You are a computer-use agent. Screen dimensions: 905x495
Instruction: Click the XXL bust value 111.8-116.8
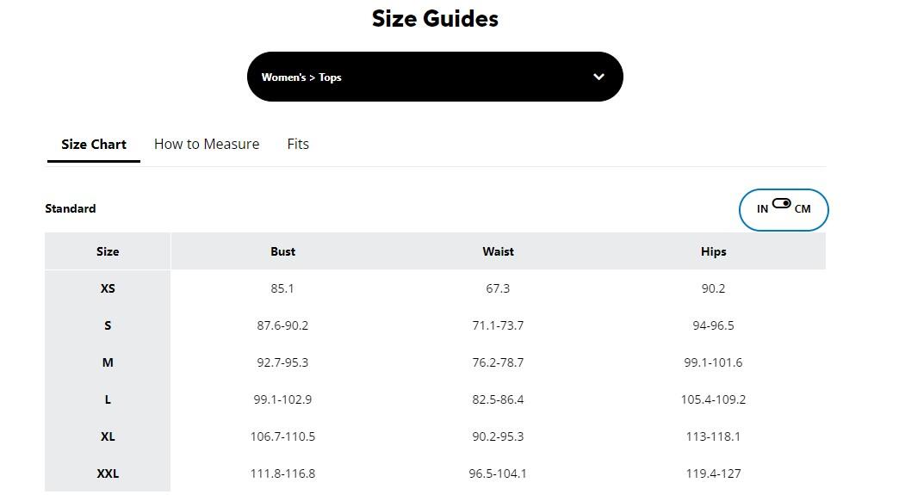(282, 473)
